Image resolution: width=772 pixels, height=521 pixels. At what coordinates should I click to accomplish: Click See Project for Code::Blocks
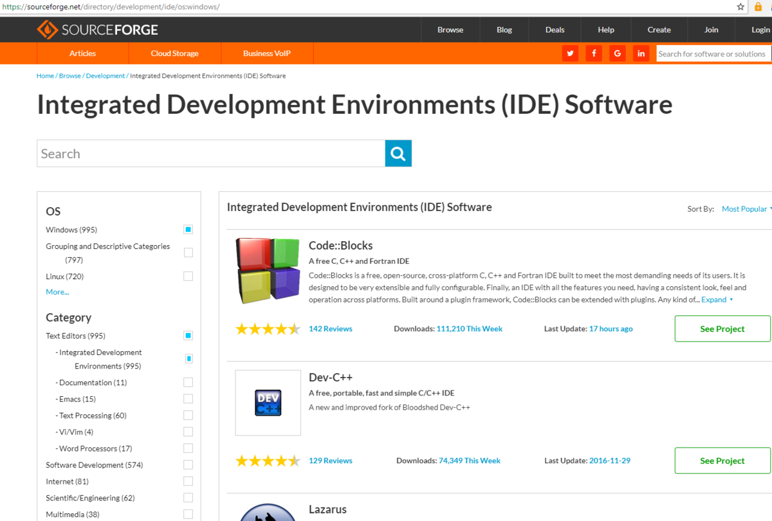pos(722,329)
